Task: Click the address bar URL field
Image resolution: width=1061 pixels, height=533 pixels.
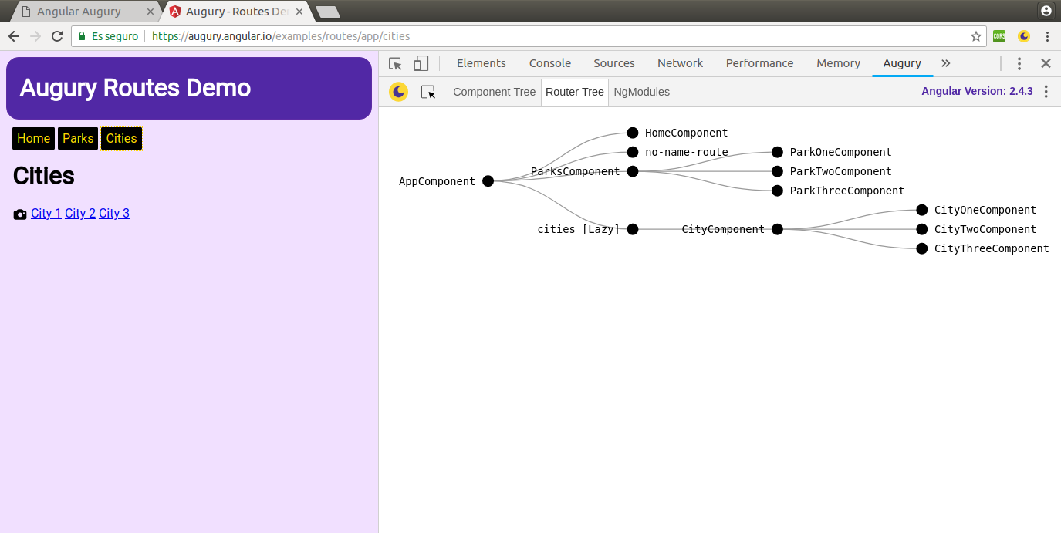Action: pos(540,36)
